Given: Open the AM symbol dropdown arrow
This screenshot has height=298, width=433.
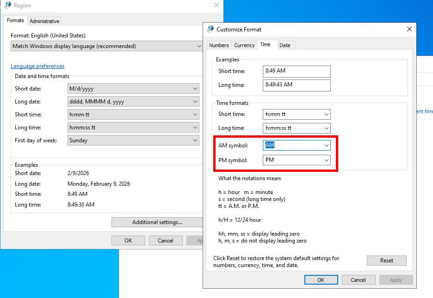Looking at the screenshot, I should (x=327, y=145).
